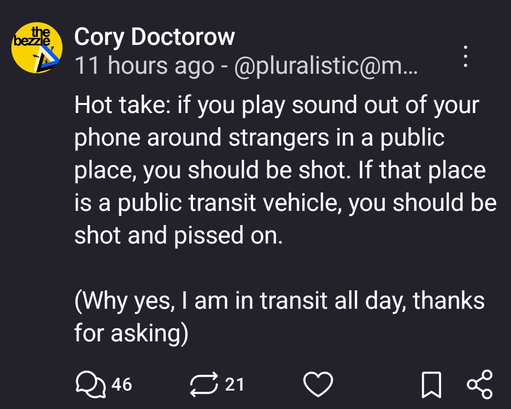View the 46 replies count
This screenshot has height=409, width=511.
coord(122,384)
